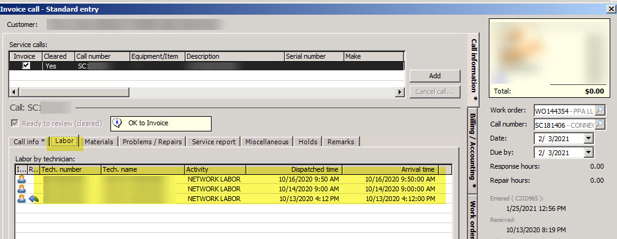Click technician icon in 10/16/2020 9:50 AM row

tap(21, 179)
